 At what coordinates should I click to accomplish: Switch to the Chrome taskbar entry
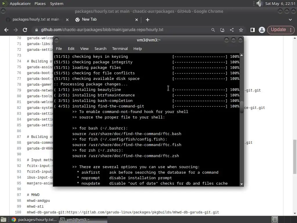34,220
